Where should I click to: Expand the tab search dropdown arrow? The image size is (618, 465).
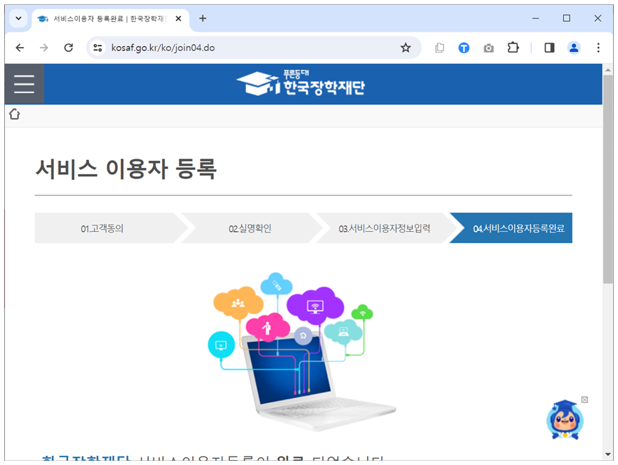tap(18, 18)
